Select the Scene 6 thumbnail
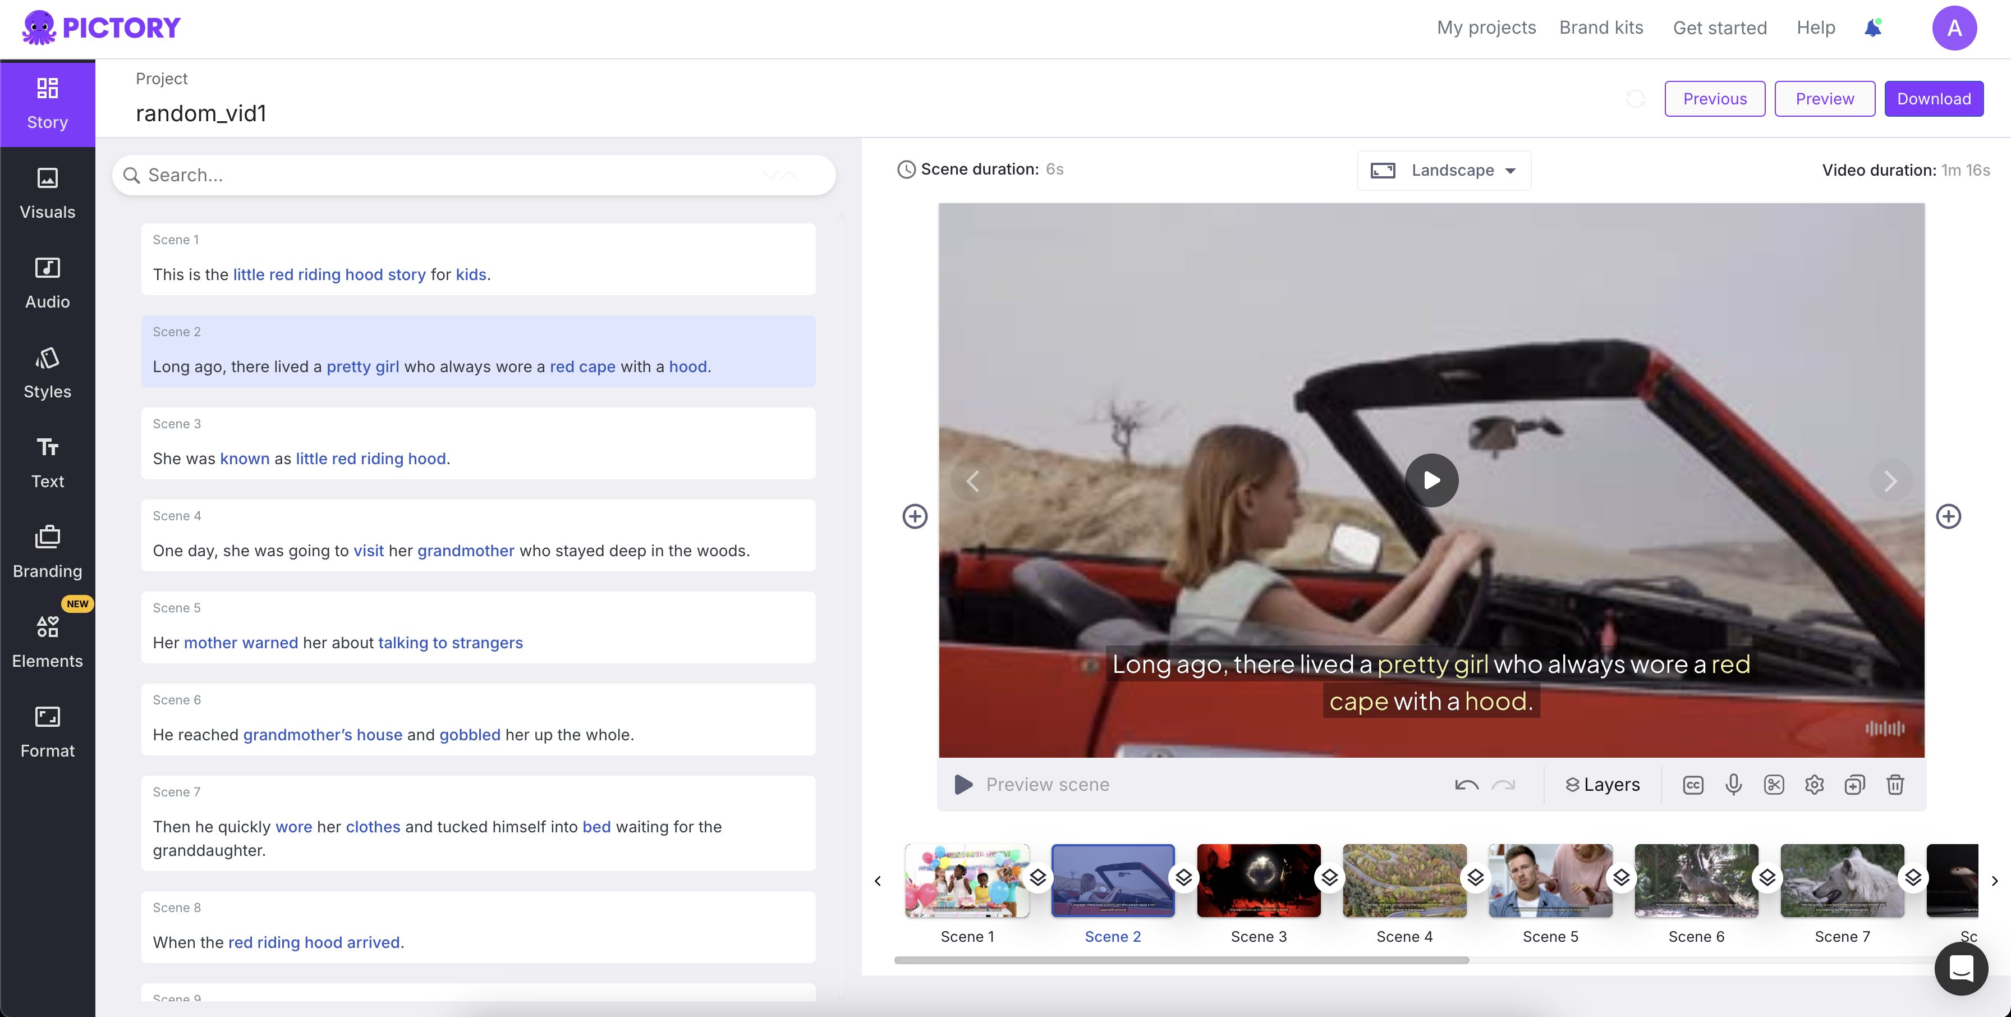 pyautogui.click(x=1697, y=880)
